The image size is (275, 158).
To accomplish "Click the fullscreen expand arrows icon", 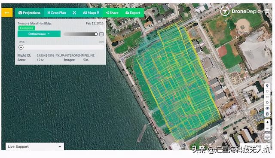I will (74, 13).
